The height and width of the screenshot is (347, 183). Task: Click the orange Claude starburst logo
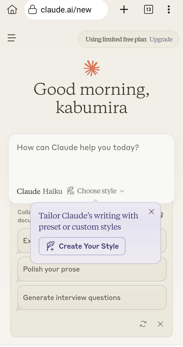click(x=91, y=68)
